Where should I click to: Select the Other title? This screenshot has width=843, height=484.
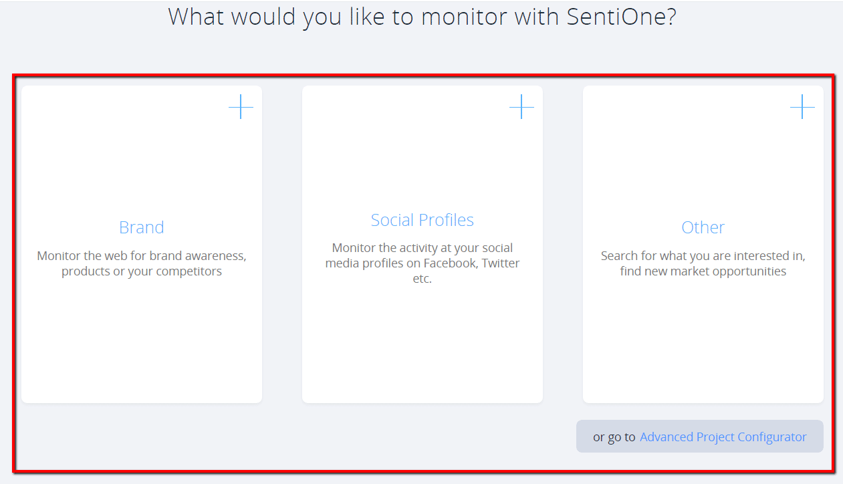pos(703,227)
